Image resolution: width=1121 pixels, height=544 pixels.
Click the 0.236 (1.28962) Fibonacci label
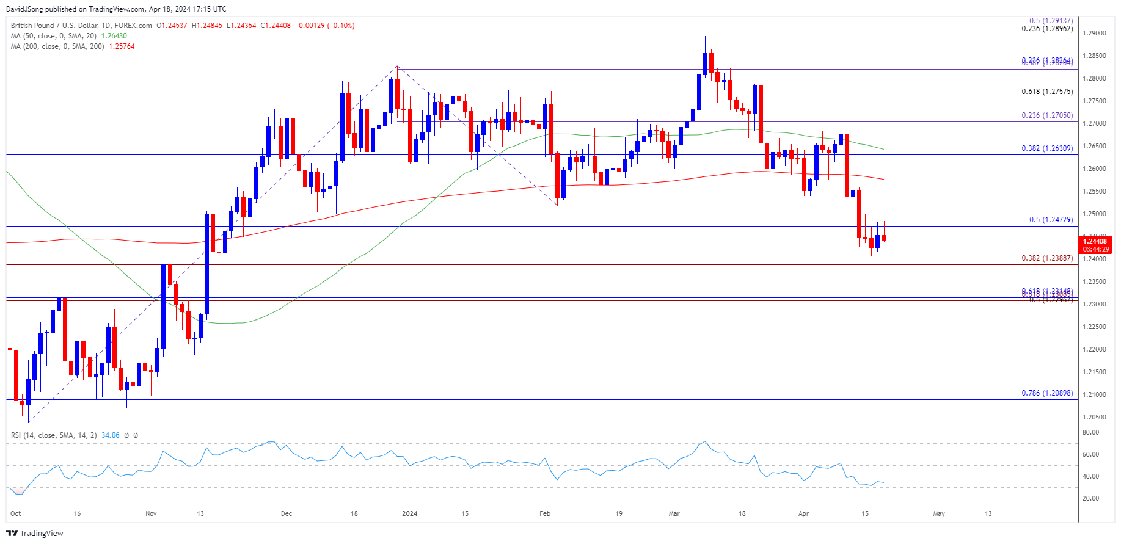pyautogui.click(x=1047, y=29)
